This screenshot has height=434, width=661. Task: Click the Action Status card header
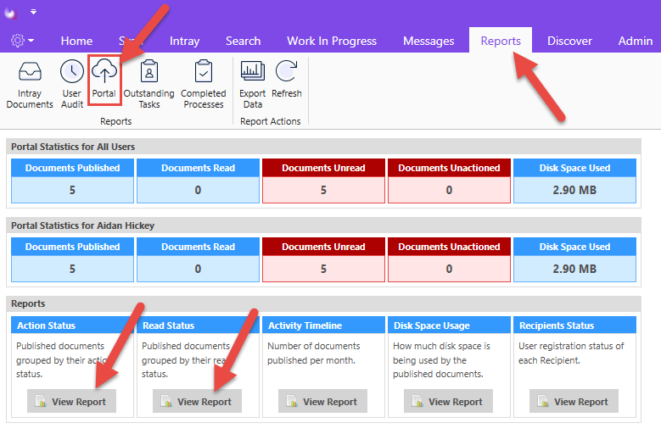click(72, 325)
